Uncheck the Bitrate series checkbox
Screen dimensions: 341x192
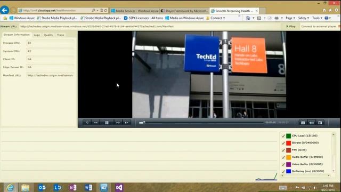283,143
